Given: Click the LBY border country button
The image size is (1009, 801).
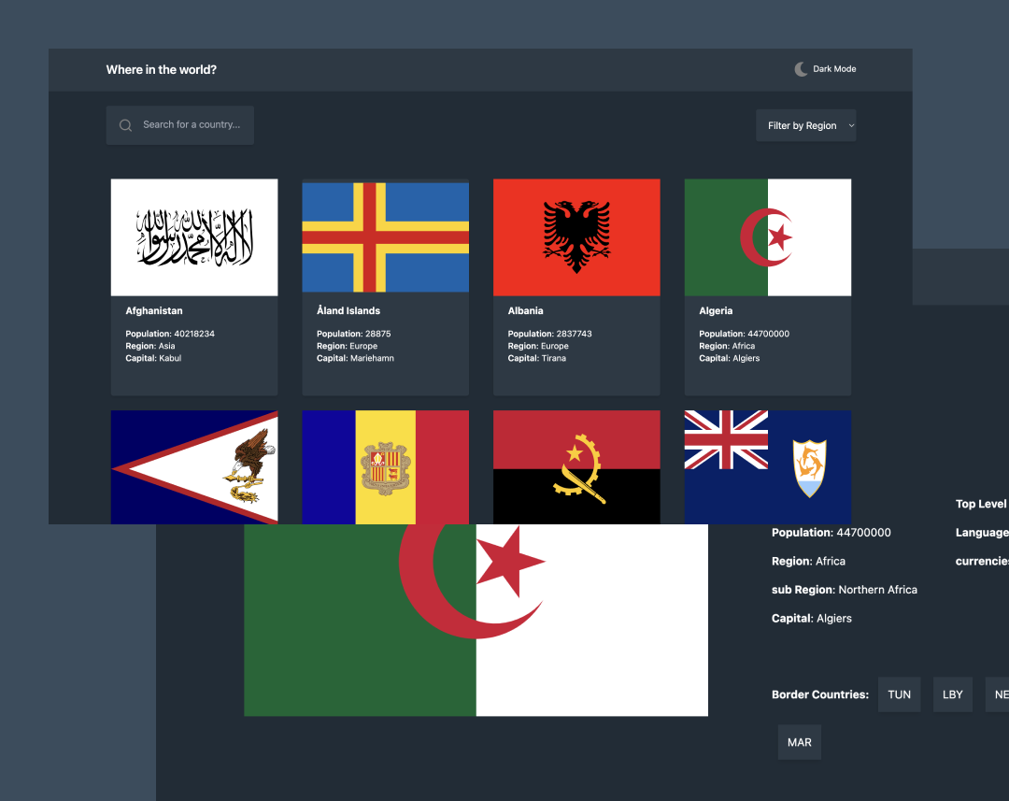Looking at the screenshot, I should coord(952,694).
